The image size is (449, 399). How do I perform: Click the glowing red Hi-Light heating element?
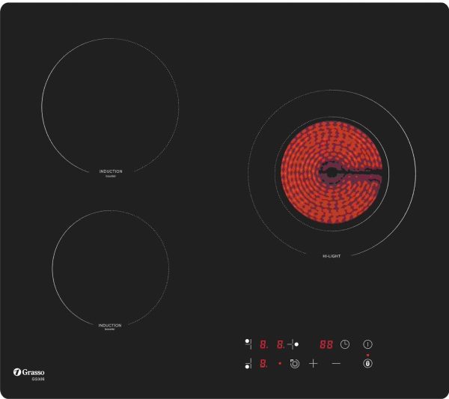pyautogui.click(x=332, y=172)
